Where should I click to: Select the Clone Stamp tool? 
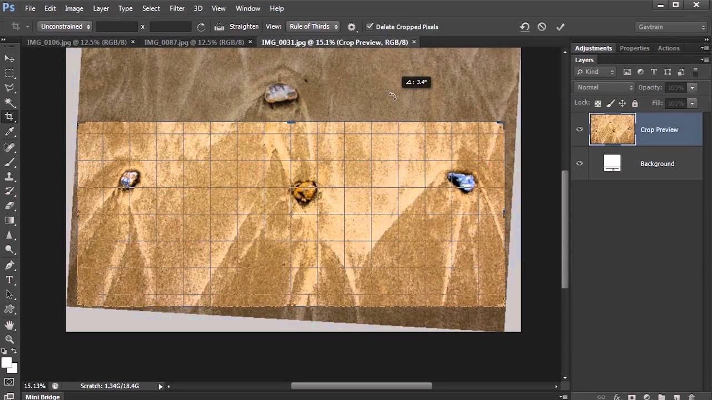(9, 177)
